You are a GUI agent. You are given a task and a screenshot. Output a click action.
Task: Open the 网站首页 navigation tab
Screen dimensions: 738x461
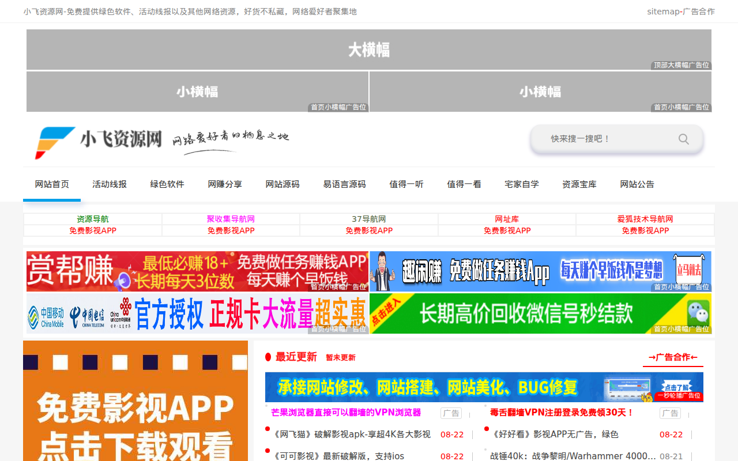52,184
